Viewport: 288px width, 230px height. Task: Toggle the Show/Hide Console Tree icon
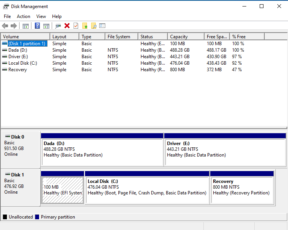(x=26, y=26)
